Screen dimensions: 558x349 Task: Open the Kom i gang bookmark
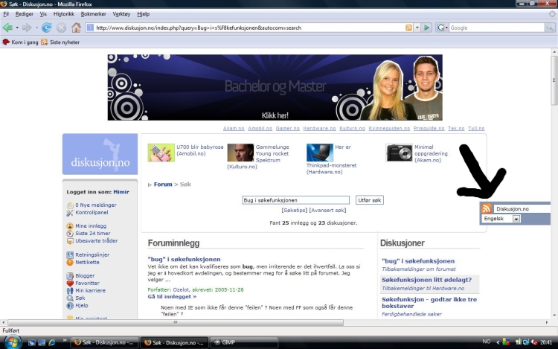(21, 42)
